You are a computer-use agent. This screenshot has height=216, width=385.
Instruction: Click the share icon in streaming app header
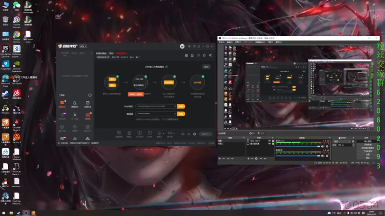pos(210,55)
